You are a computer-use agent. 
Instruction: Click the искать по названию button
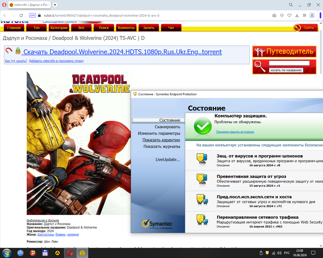[286, 70]
